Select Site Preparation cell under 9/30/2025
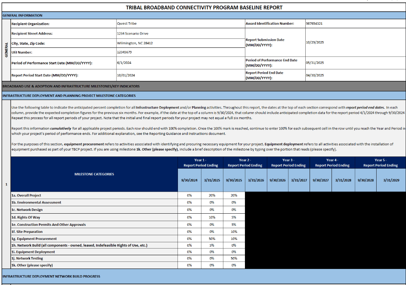Screen dimensions: 406x285 coord(234,232)
